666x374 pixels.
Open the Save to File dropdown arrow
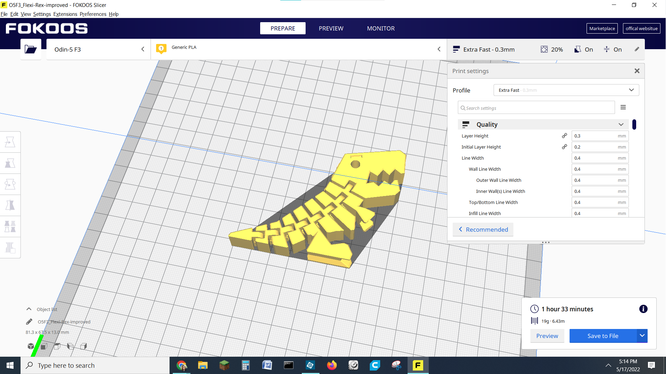pyautogui.click(x=642, y=336)
